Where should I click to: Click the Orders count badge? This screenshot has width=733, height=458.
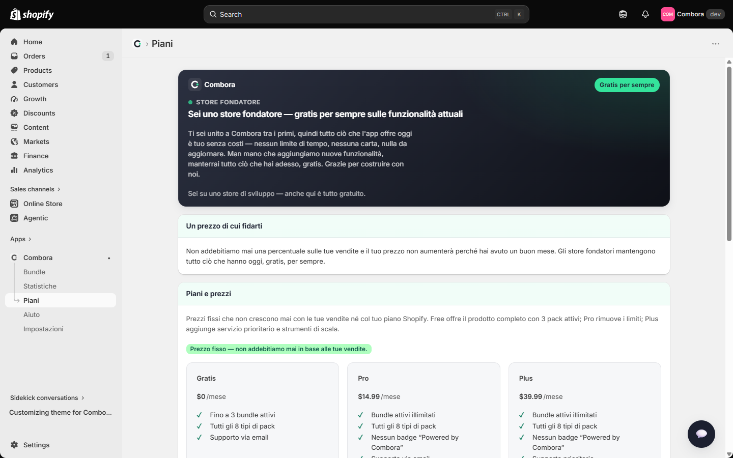(108, 56)
